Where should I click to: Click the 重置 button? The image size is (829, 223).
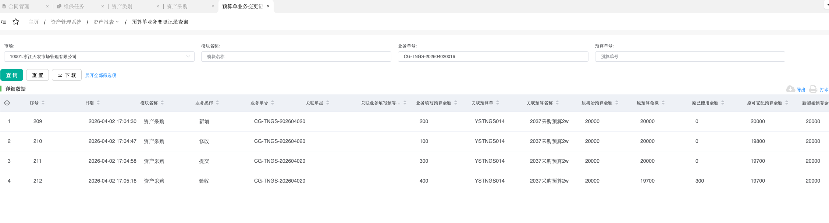pyautogui.click(x=38, y=75)
